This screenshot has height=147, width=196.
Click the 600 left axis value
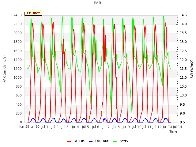[19, 96]
